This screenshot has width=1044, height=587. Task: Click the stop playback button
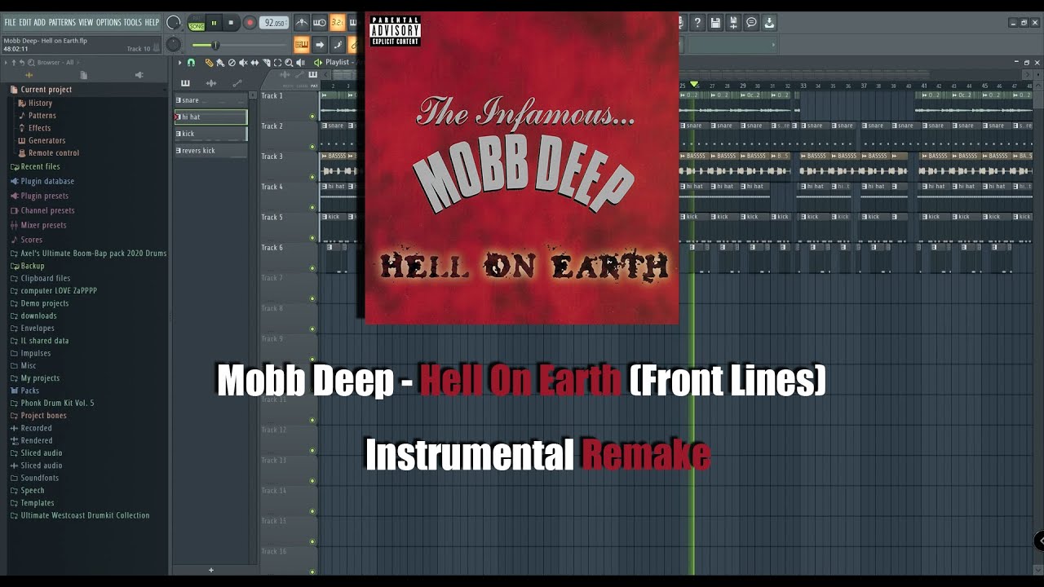[231, 24]
